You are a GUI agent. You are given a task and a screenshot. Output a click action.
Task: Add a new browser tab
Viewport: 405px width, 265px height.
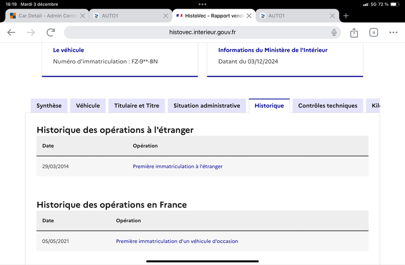tap(346, 16)
